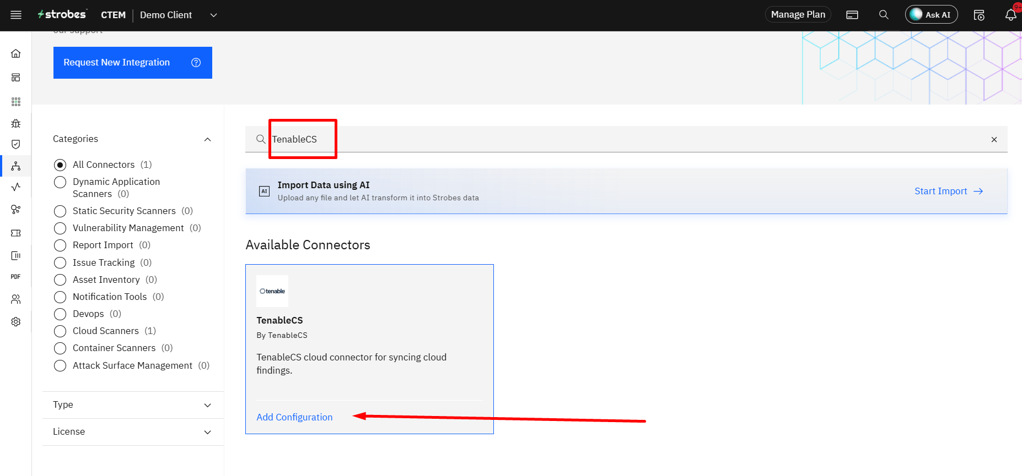Viewport: 1022px width, 476px height.
Task: Select Static Security Scanners category
Action: pos(60,211)
